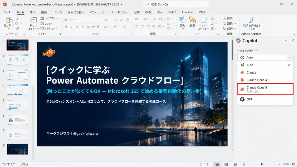The height and width of the screenshot is (167, 297).
Task: Open the font name 游ゴシック dropdown
Action: [100, 20]
